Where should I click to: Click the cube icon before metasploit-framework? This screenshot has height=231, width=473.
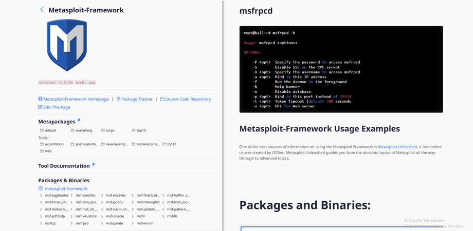coord(41,188)
